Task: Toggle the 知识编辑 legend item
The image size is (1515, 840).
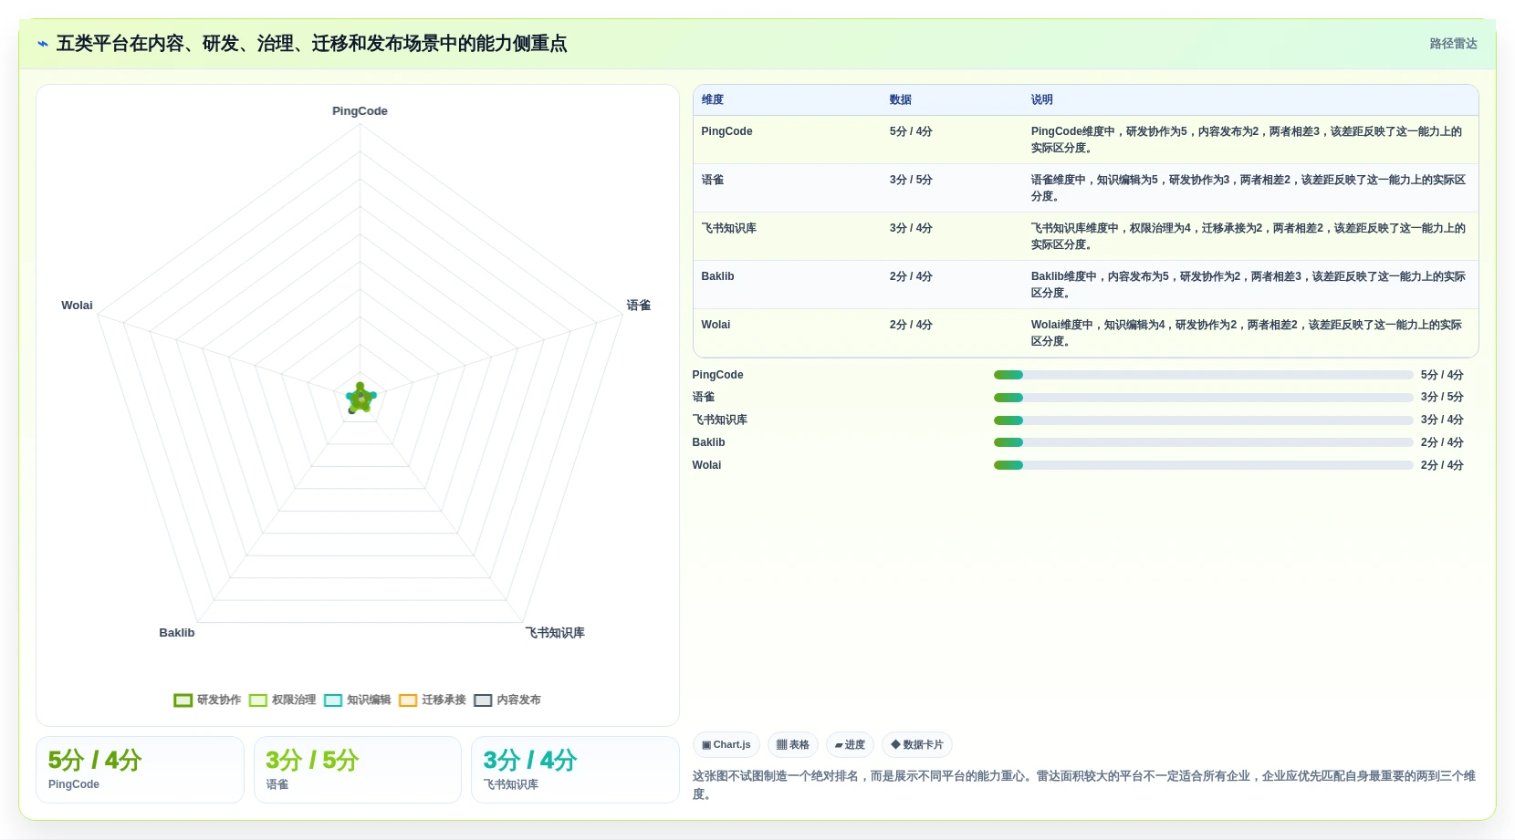Action: pyautogui.click(x=357, y=700)
